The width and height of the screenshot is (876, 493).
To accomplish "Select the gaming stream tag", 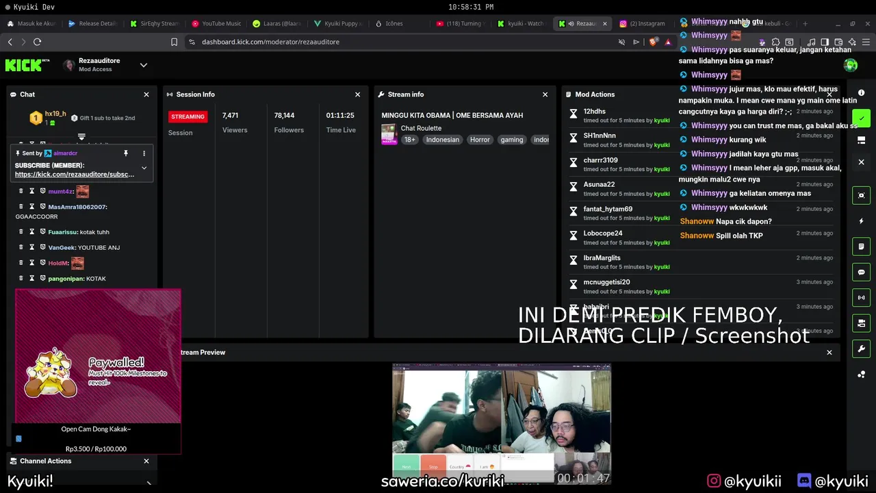I will [512, 140].
